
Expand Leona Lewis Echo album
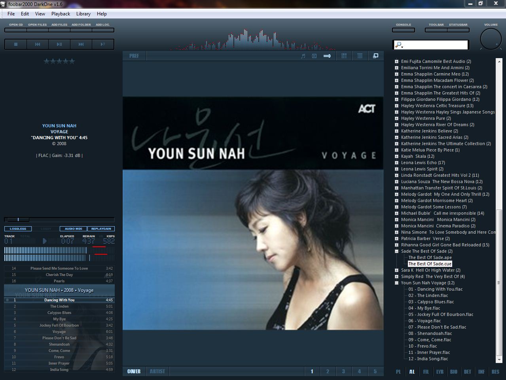(x=396, y=163)
